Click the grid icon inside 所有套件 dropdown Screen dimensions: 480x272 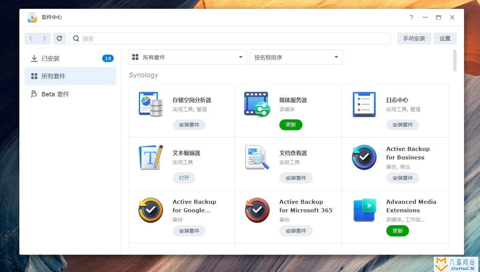pos(135,57)
